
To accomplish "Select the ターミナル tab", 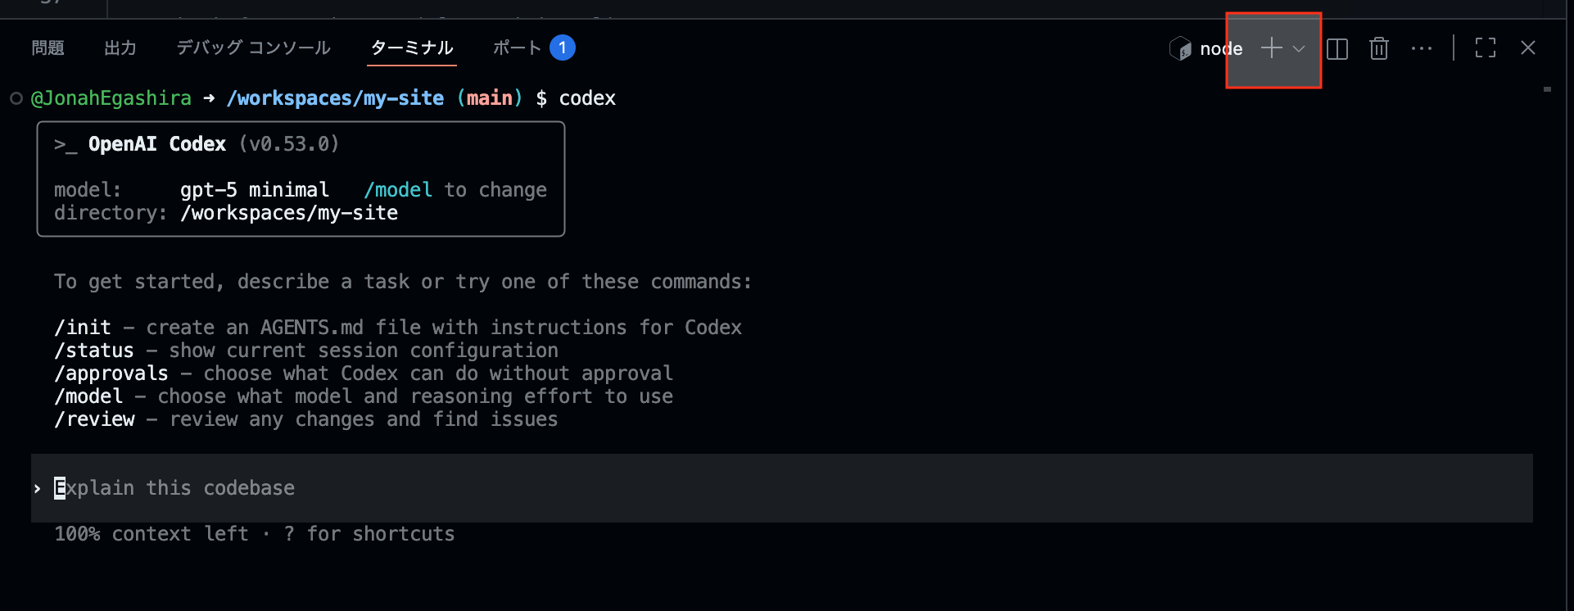I will click(x=411, y=48).
